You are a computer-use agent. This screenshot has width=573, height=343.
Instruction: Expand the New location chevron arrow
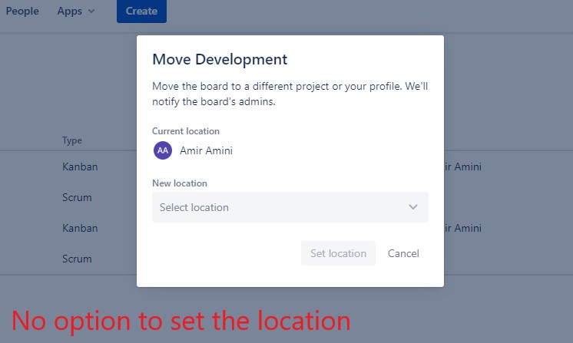click(x=413, y=207)
